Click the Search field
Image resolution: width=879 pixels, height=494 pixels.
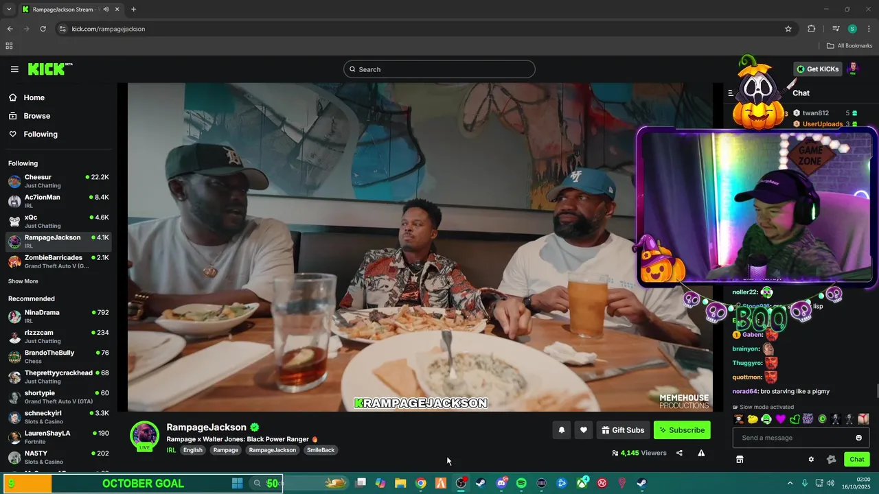point(439,69)
